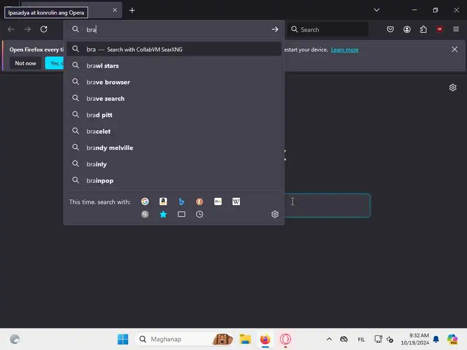The height and width of the screenshot is (350, 467).
Task: Click in the address bar text 'bra'
Action: (x=91, y=30)
